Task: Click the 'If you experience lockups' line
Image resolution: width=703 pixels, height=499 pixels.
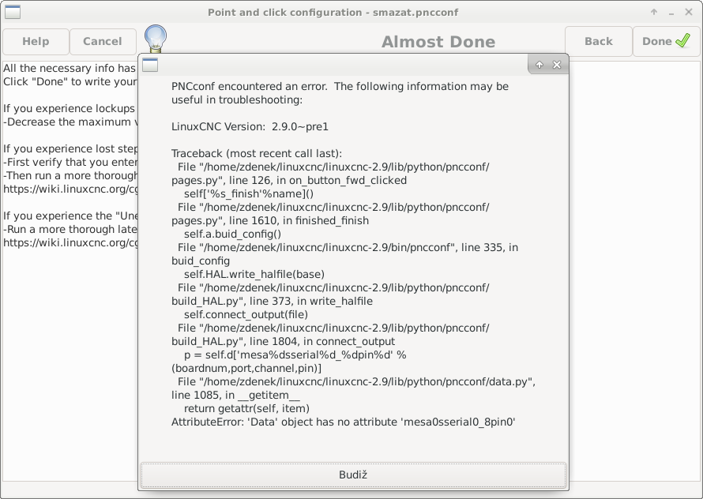Action: (69, 108)
